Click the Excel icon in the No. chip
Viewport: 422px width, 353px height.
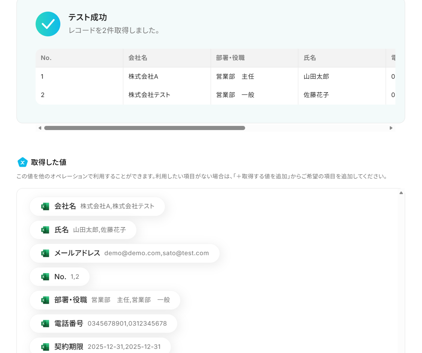[45, 277]
